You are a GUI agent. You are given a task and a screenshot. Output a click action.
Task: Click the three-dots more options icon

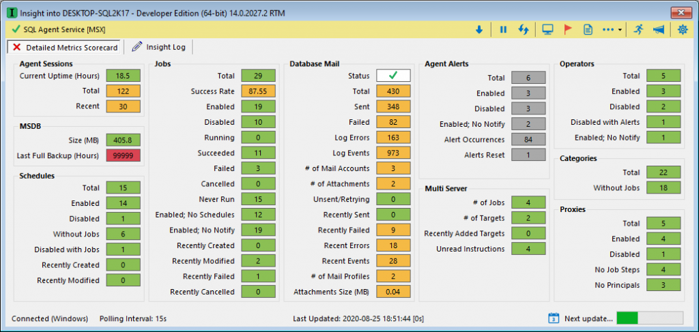(608, 30)
